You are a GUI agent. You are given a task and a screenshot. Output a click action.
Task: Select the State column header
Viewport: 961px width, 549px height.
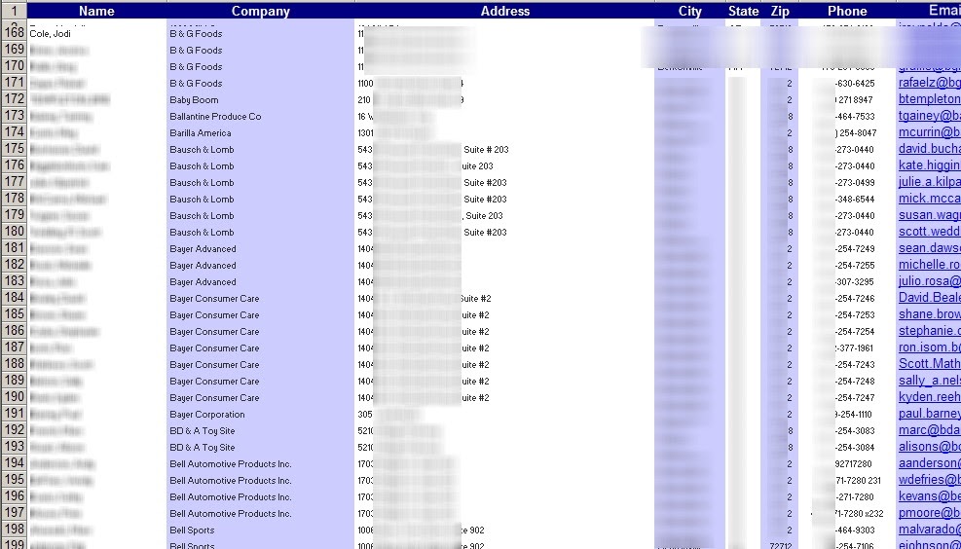click(x=744, y=11)
